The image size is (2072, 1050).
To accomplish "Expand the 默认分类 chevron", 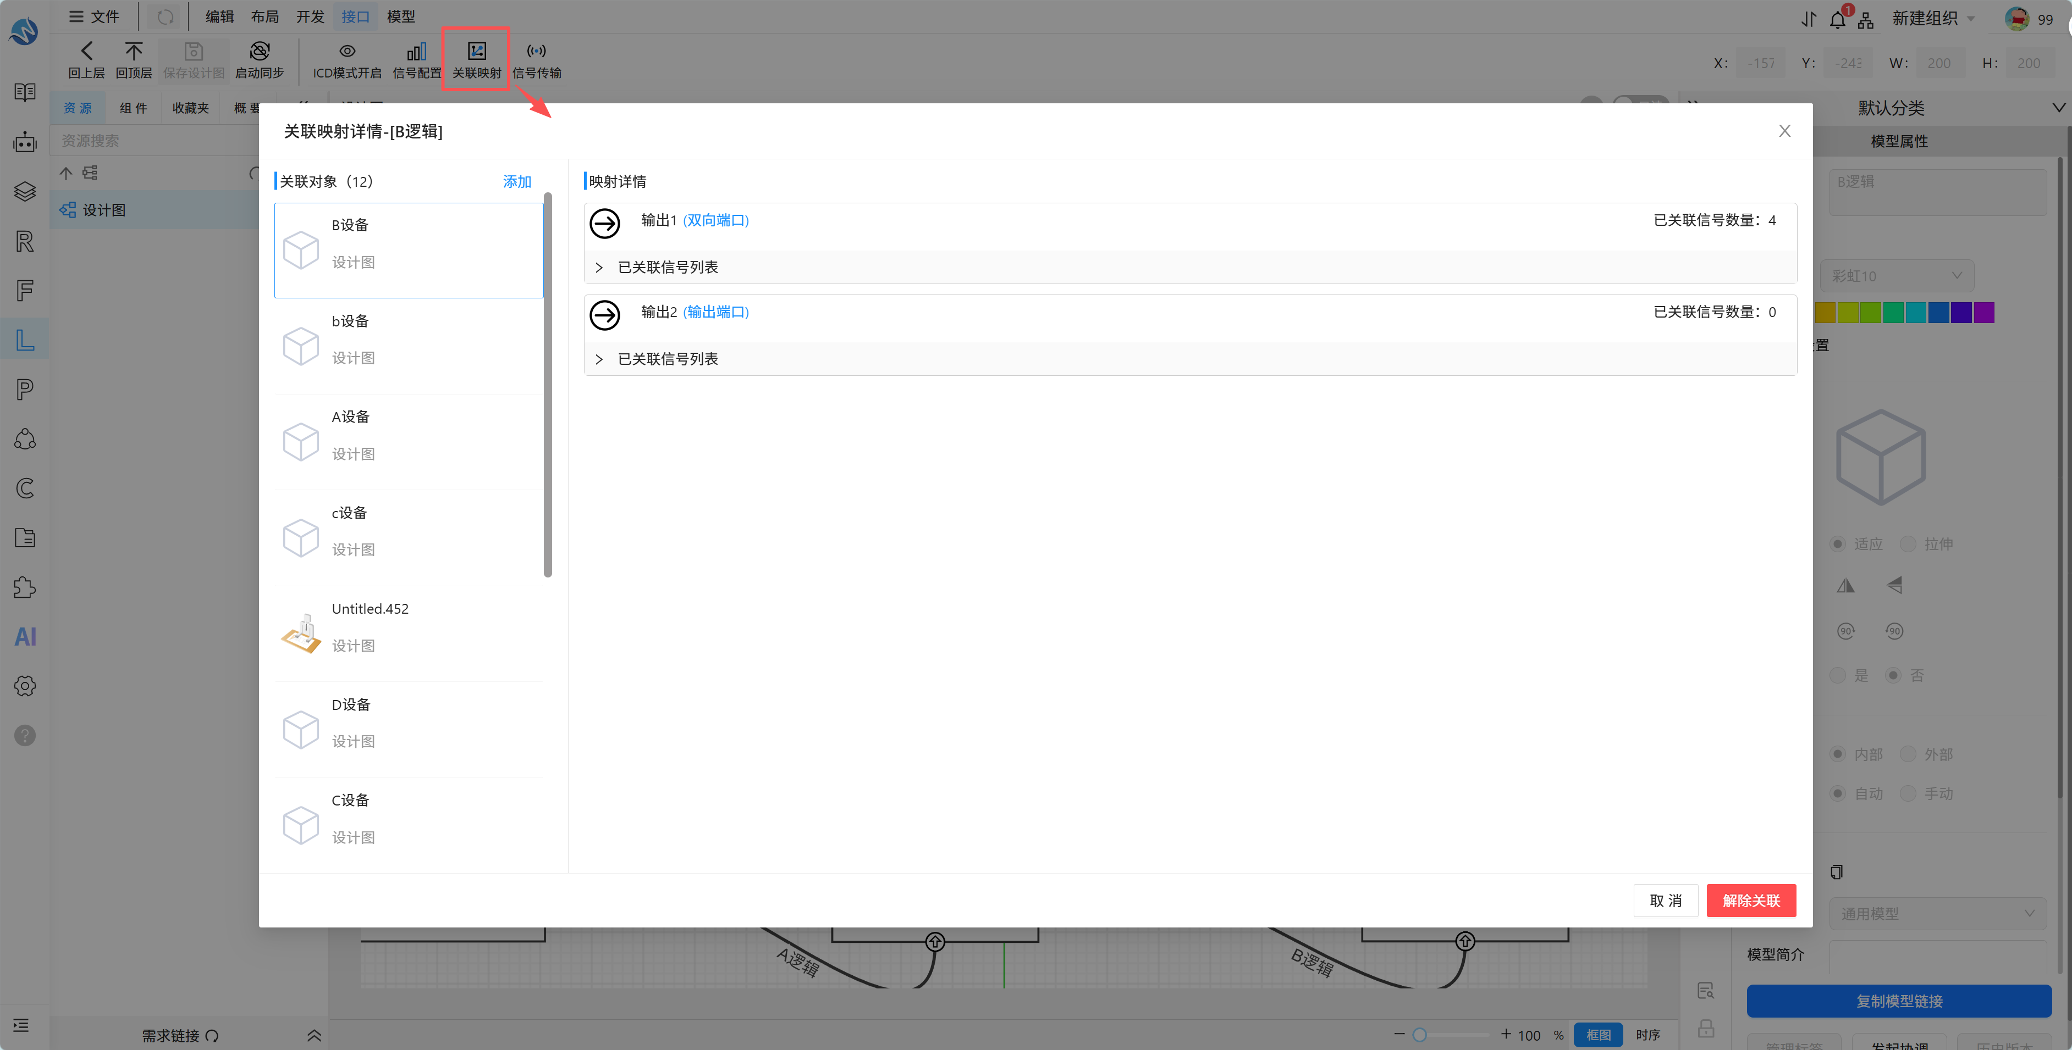I will (x=2058, y=108).
